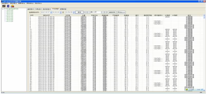Click the page number input field
Image resolution: width=206 pixels, height=94 pixels.
[96, 12]
